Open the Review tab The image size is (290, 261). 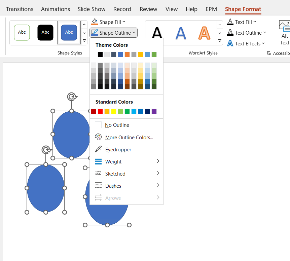click(x=148, y=9)
